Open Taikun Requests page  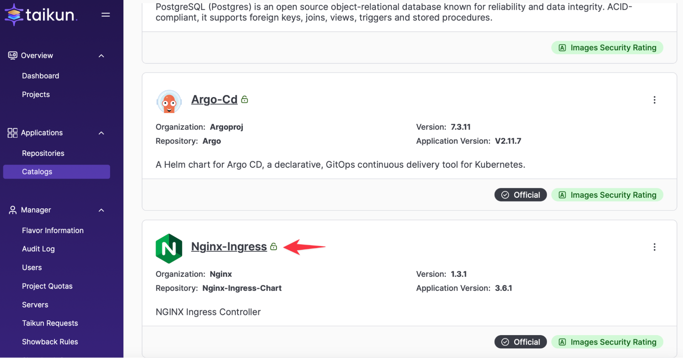point(50,323)
